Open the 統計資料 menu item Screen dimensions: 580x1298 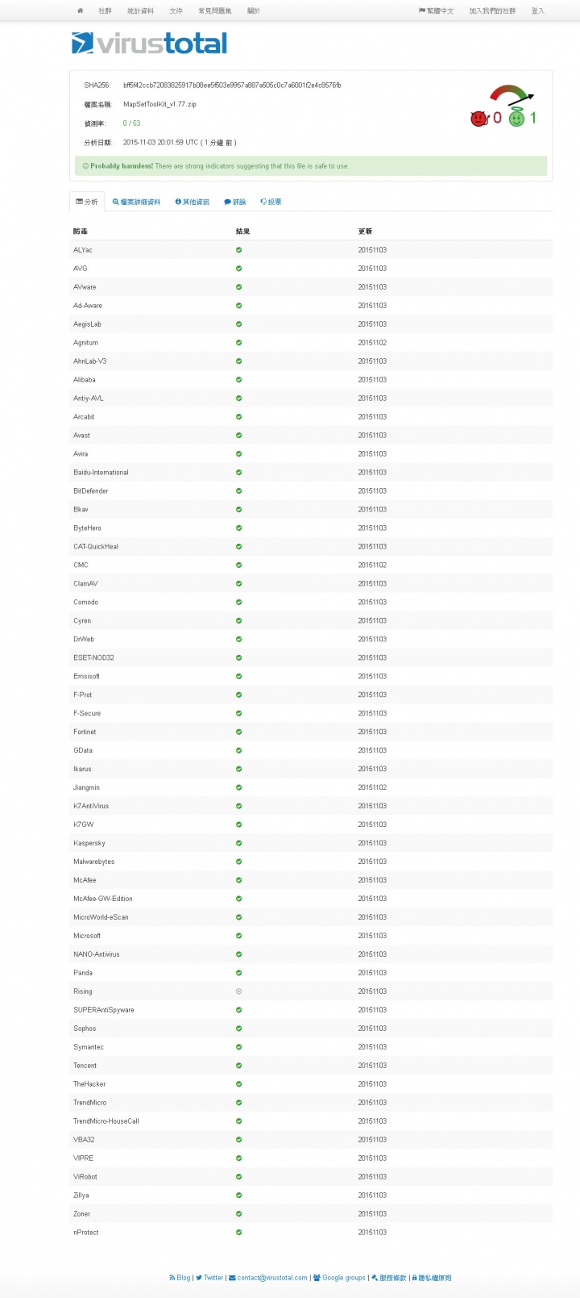pos(140,11)
